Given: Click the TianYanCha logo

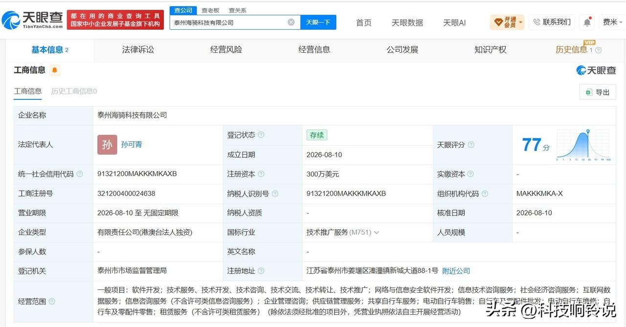Looking at the screenshot, I should click(32, 20).
